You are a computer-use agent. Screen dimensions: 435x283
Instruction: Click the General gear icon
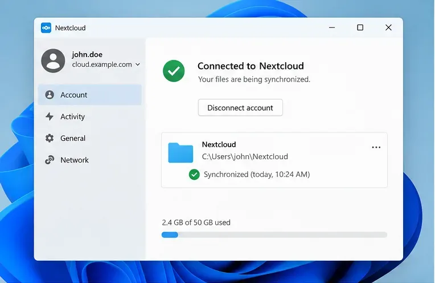pos(50,138)
